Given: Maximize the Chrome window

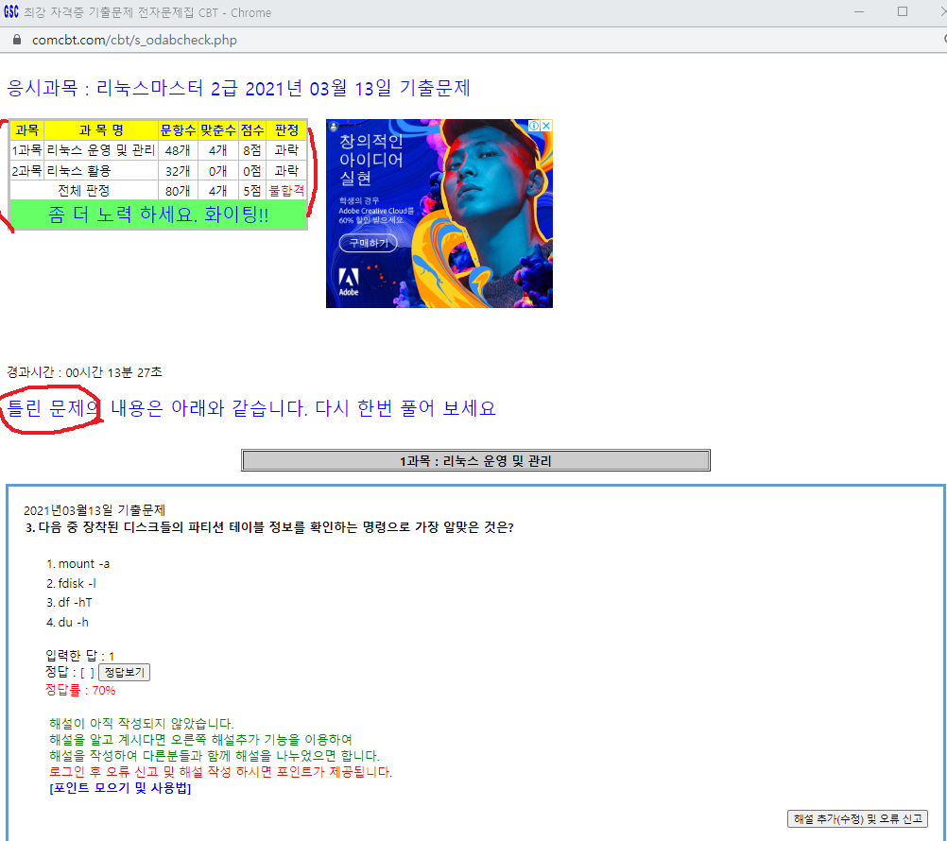Looking at the screenshot, I should [x=903, y=11].
